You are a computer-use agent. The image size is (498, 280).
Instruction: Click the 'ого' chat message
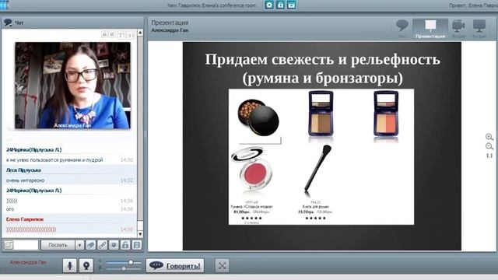[10, 209]
